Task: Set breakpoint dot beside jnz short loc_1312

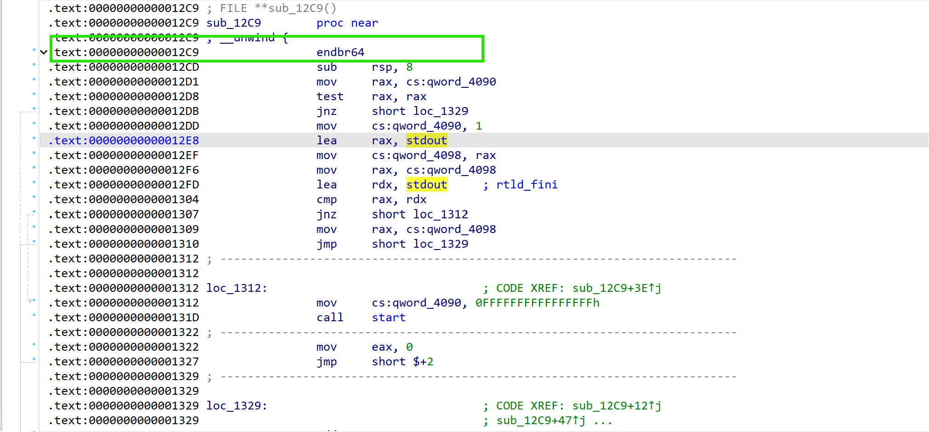Action: click(x=34, y=212)
